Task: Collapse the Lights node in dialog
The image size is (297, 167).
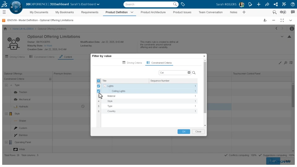Action: (x=105, y=86)
